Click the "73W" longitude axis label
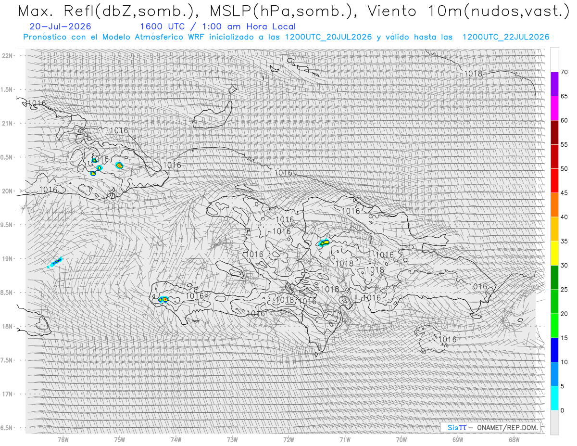This screenshot has height=446, width=577. 232,439
